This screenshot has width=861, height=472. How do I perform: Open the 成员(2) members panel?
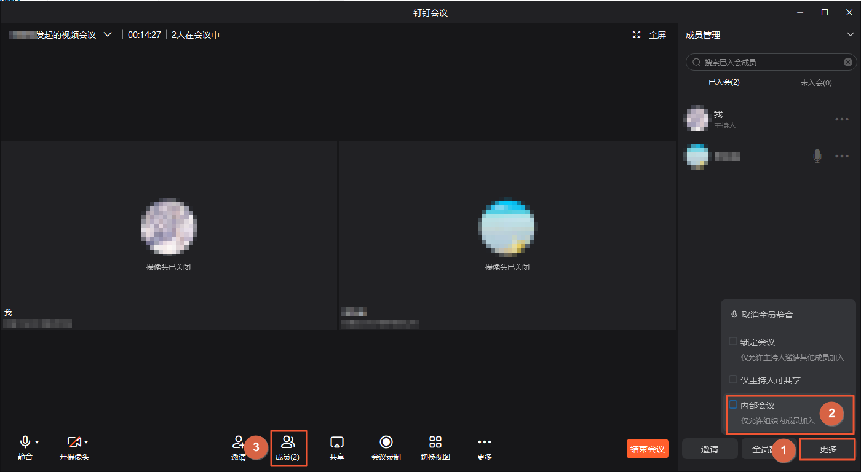coord(288,447)
